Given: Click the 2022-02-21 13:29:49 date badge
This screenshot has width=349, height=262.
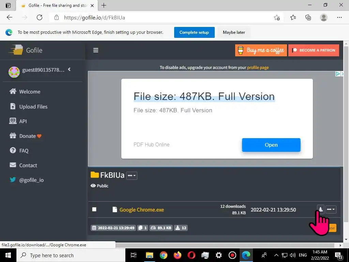Looking at the screenshot, I should pyautogui.click(x=113, y=228).
